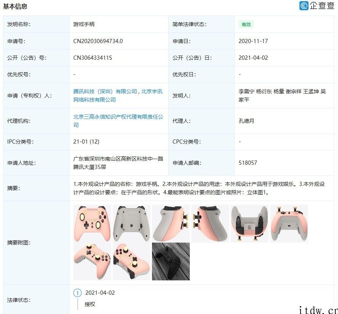338x314 pixels.
Task: Click the 有效 legal status badge
Action: tap(246, 24)
